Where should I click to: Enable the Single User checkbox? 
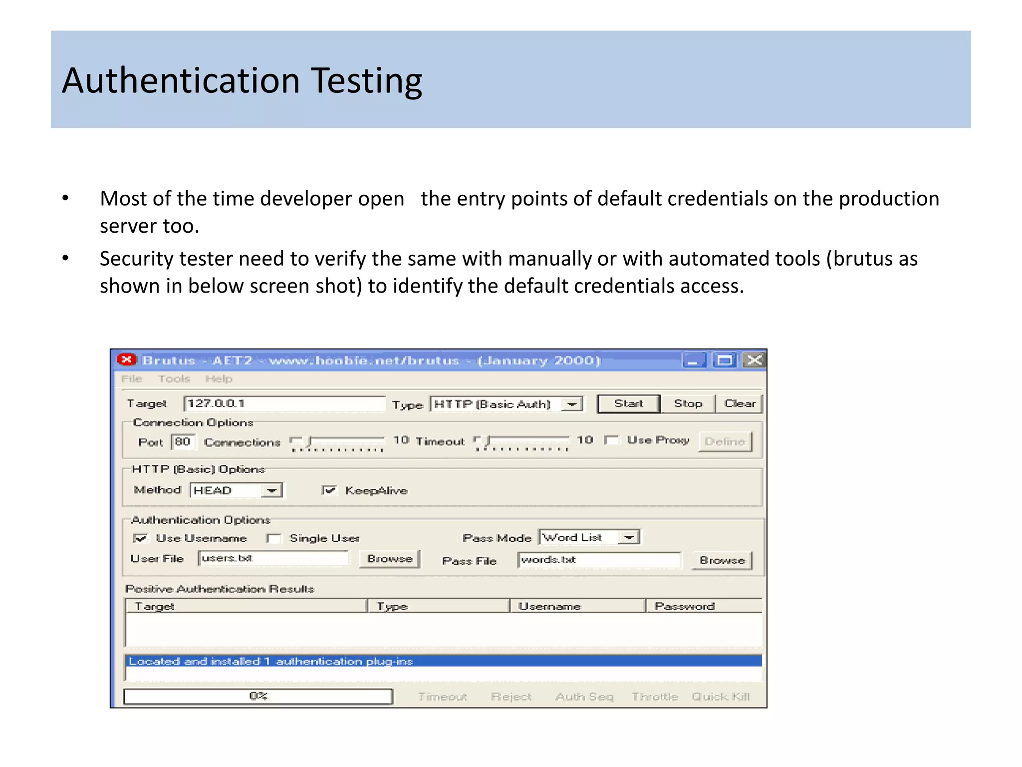point(273,538)
